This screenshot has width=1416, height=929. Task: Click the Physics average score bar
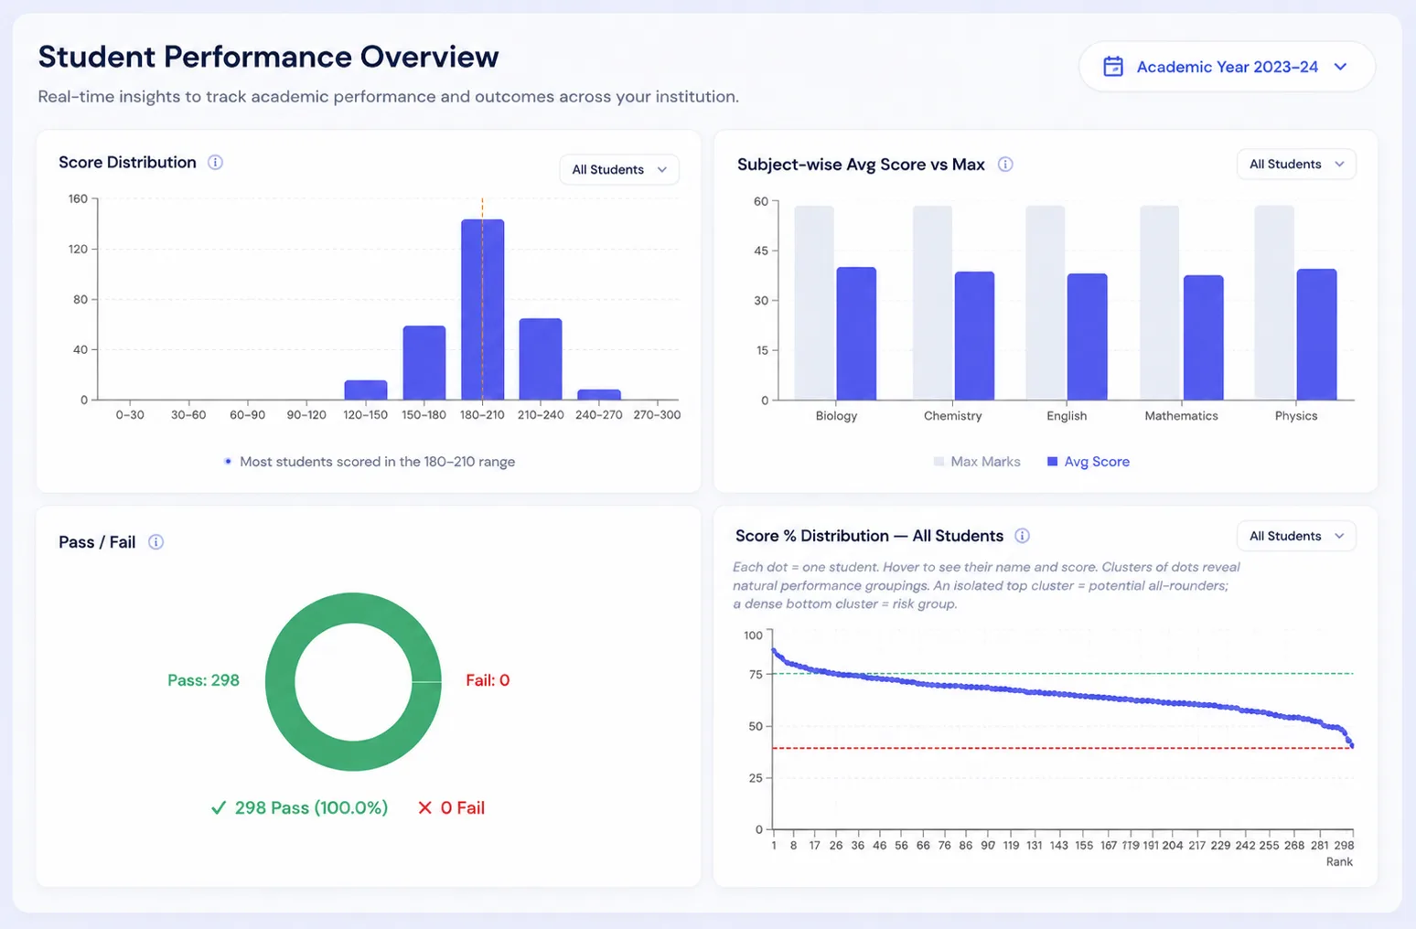point(1317,335)
